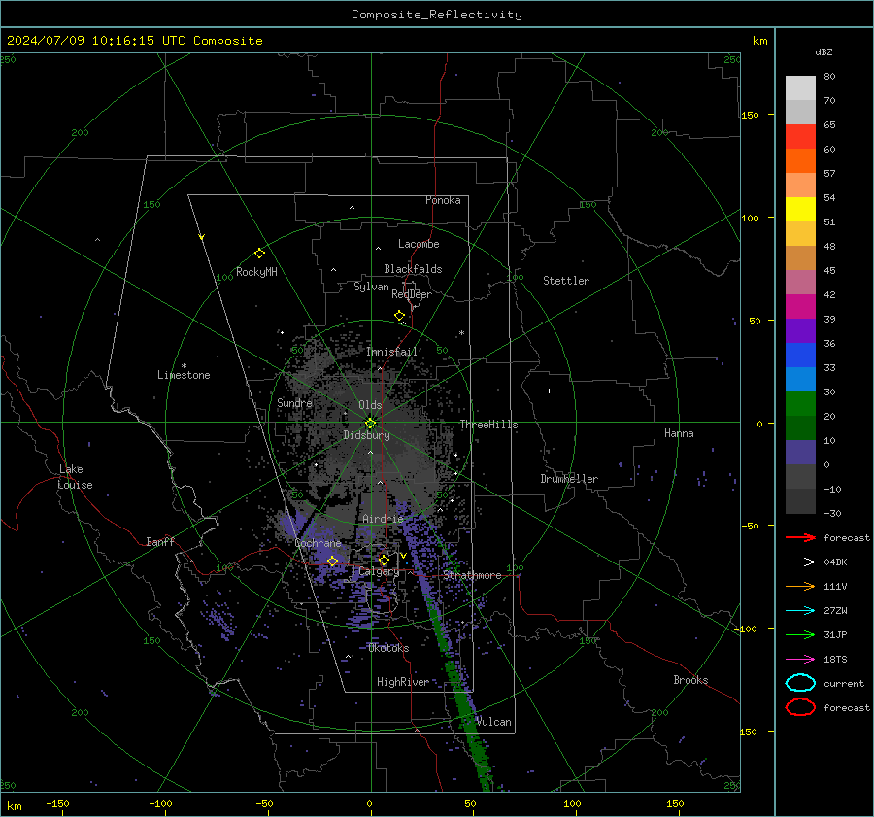Click the RedDeer city label

pos(412,294)
